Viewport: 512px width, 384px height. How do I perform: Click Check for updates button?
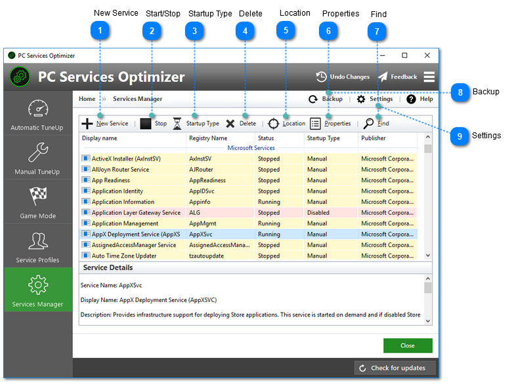[x=395, y=368]
